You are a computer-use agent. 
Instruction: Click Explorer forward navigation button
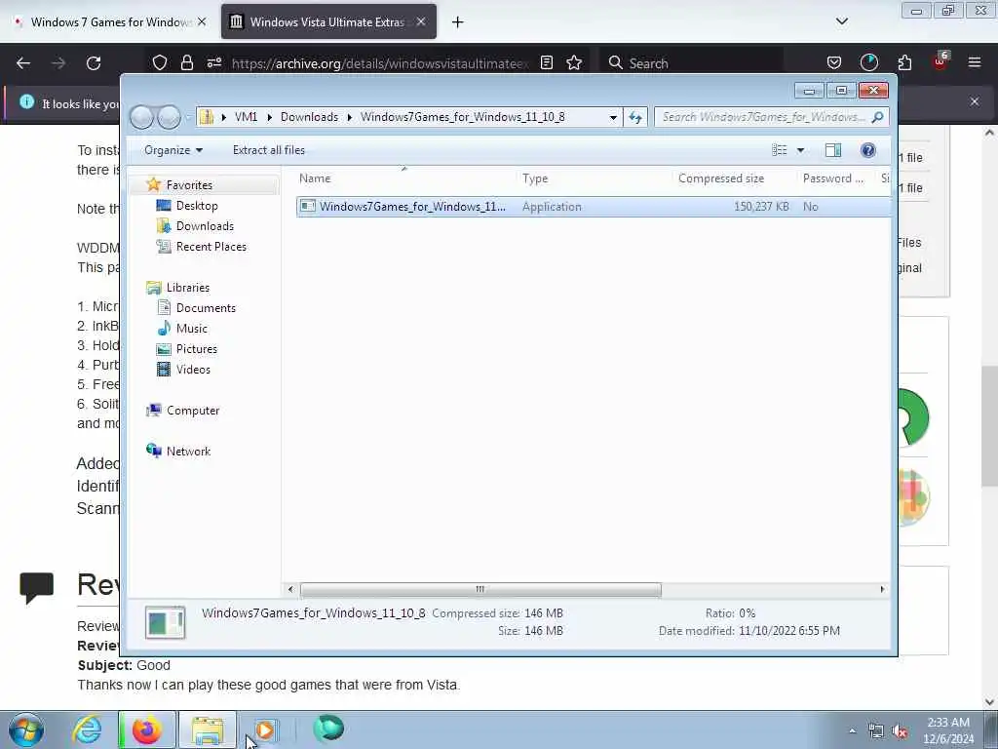[169, 117]
